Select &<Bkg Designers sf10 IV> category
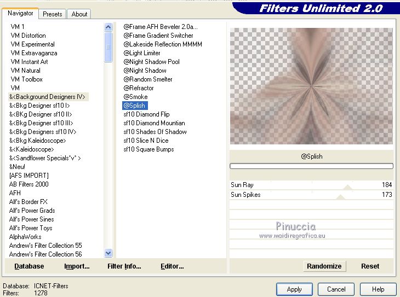Image resolution: width=400 pixels, height=297 pixels. 43,132
